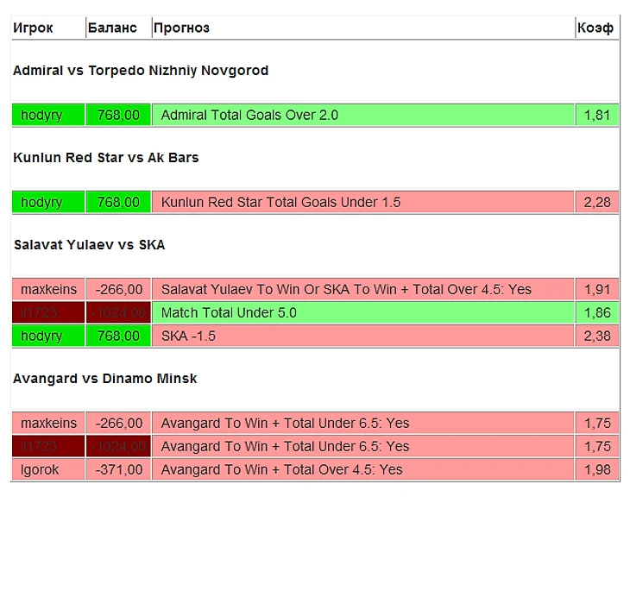
Task: Click Kunlun Red Star Total Goals Under 1.5
Action: [362, 202]
